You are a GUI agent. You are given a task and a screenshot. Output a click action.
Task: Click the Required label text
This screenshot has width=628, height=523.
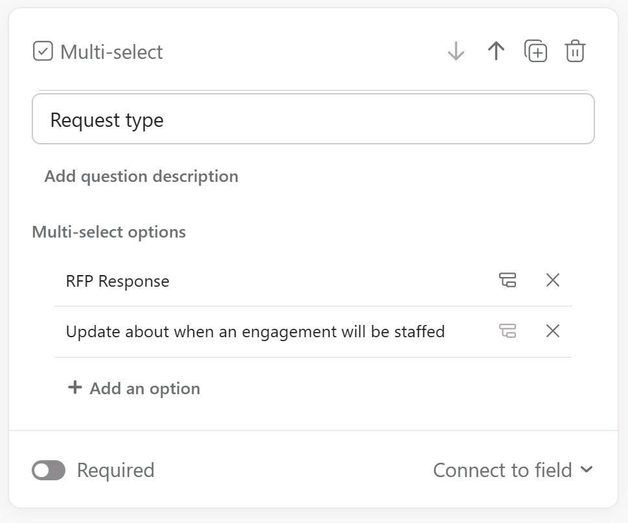(x=115, y=471)
